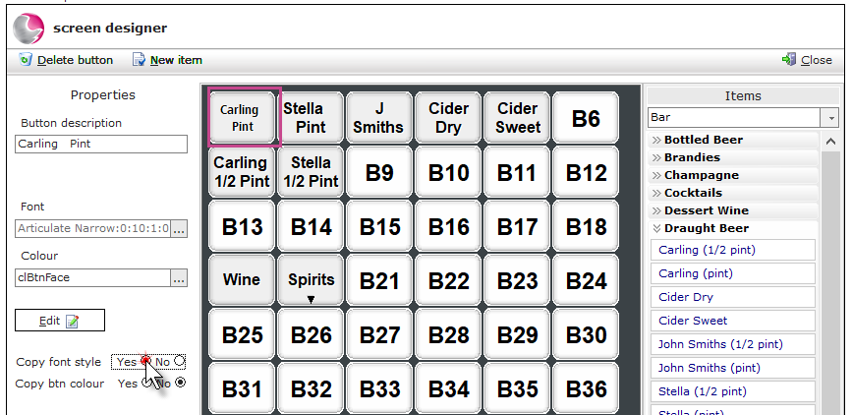Click the Edit button with pencil icon
The image size is (852, 415).
click(60, 321)
